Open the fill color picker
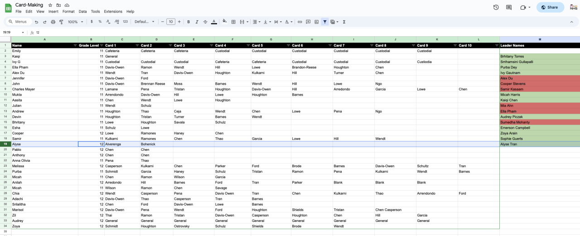Viewport: 580px width, 236px height. pos(225,22)
